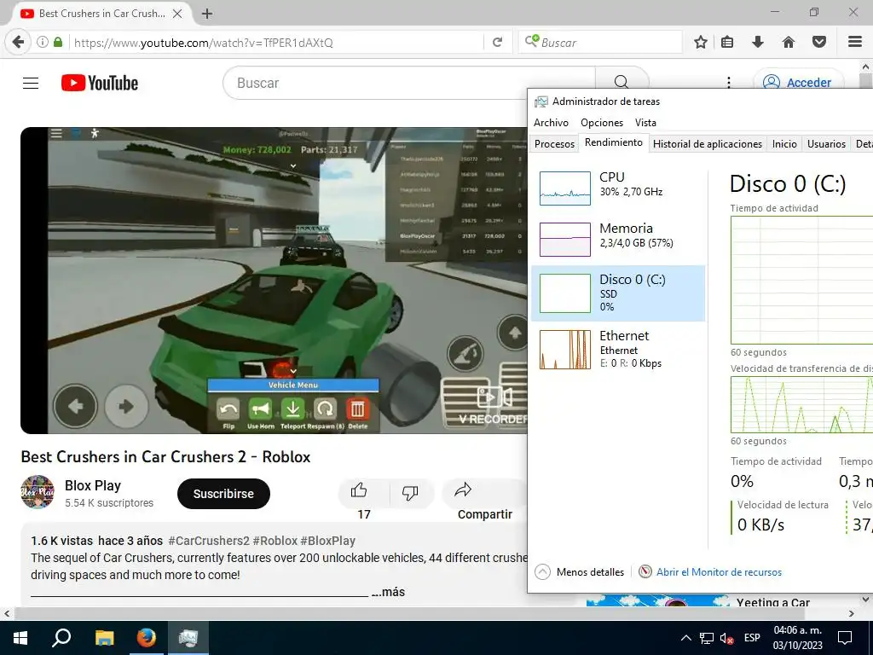Go to Firefox home page icon
The width and height of the screenshot is (873, 655).
789,42
